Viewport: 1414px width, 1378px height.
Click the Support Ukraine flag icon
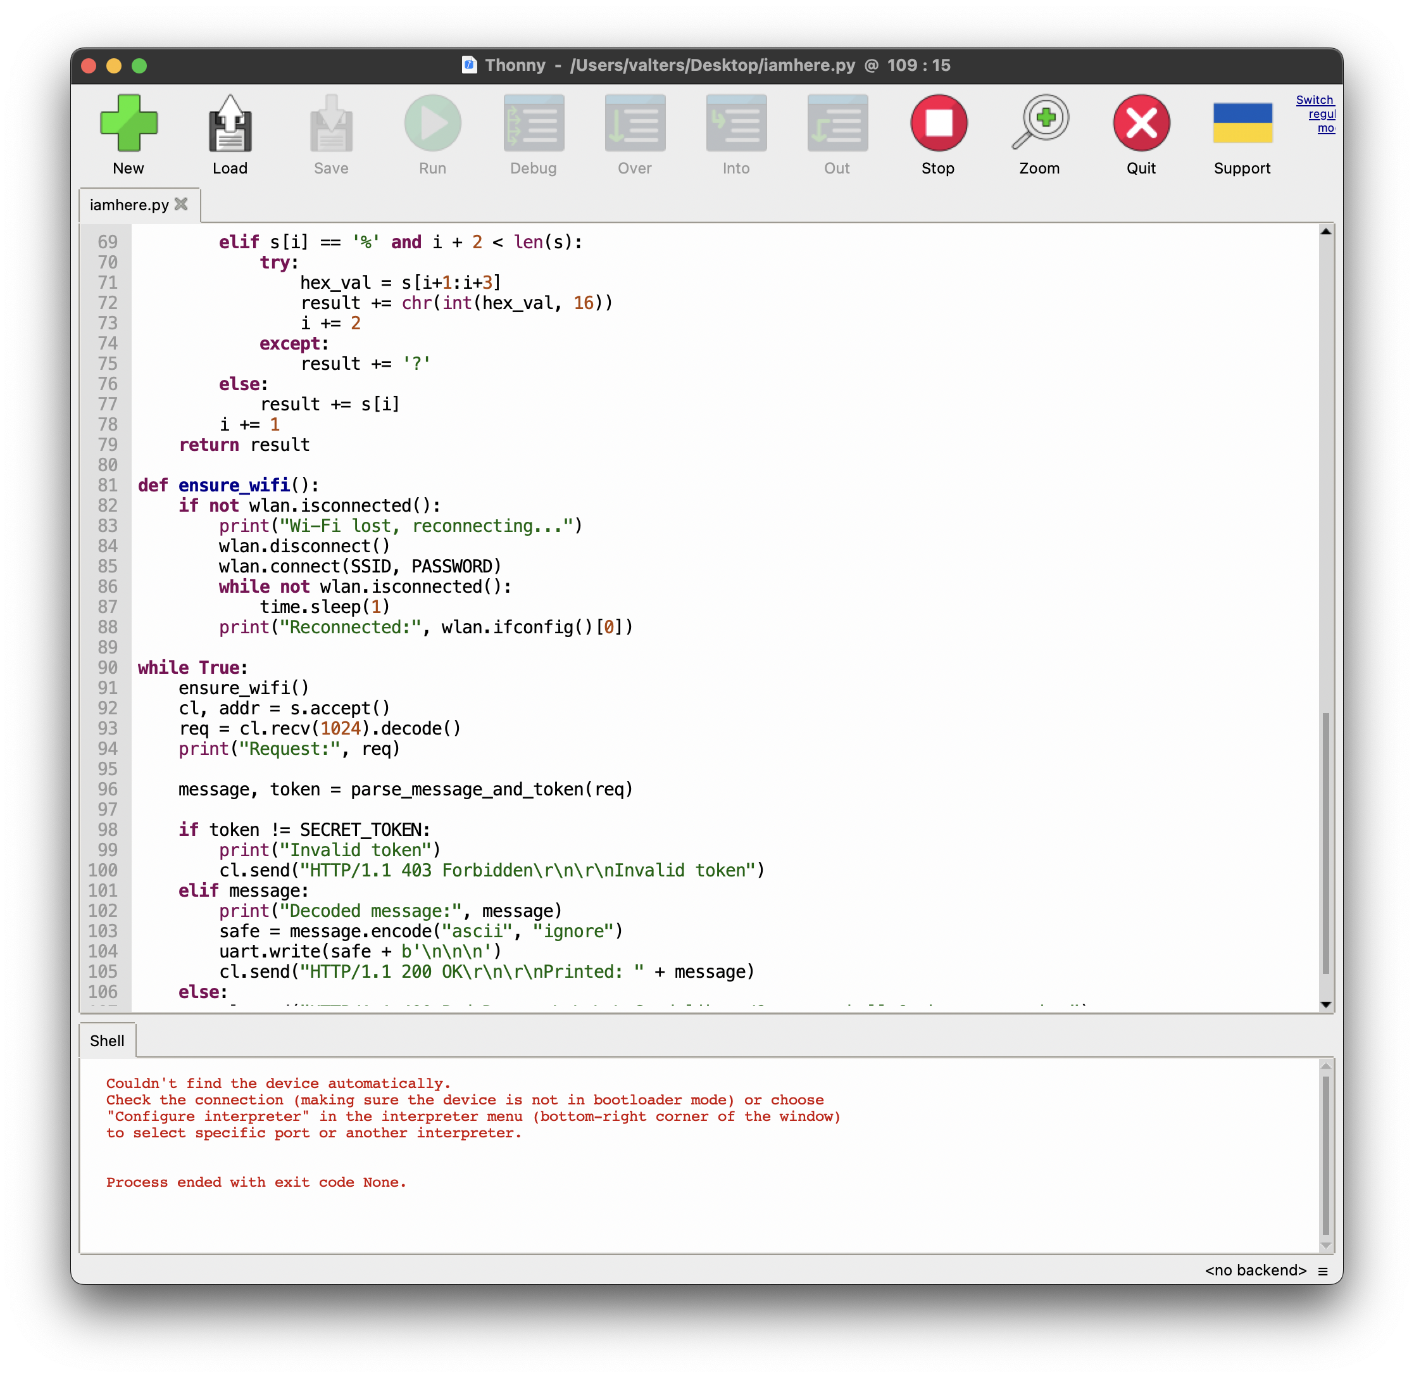1242,123
